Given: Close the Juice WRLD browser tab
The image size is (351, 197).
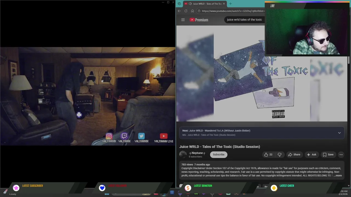Looking at the screenshot, I should [224, 4].
